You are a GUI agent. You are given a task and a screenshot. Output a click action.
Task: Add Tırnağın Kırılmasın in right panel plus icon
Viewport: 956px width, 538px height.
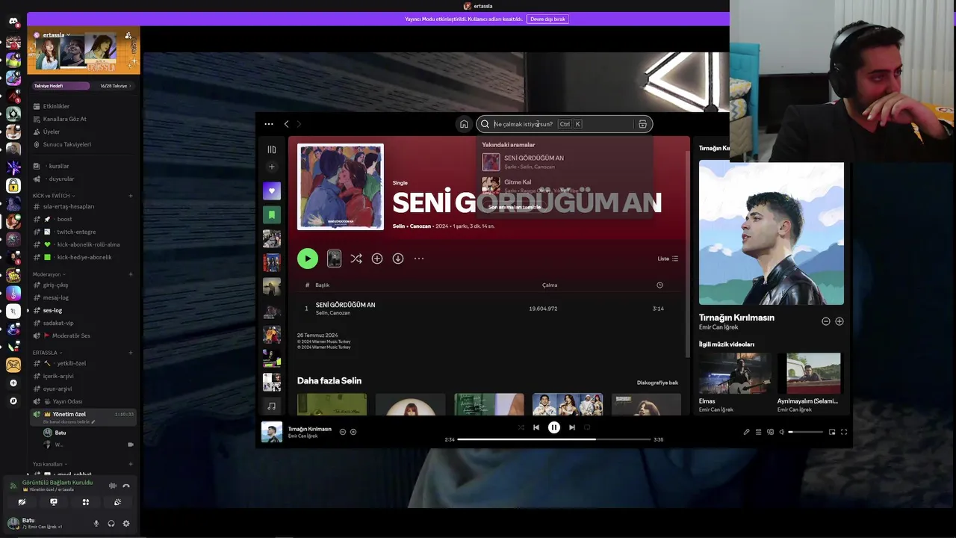coord(839,321)
